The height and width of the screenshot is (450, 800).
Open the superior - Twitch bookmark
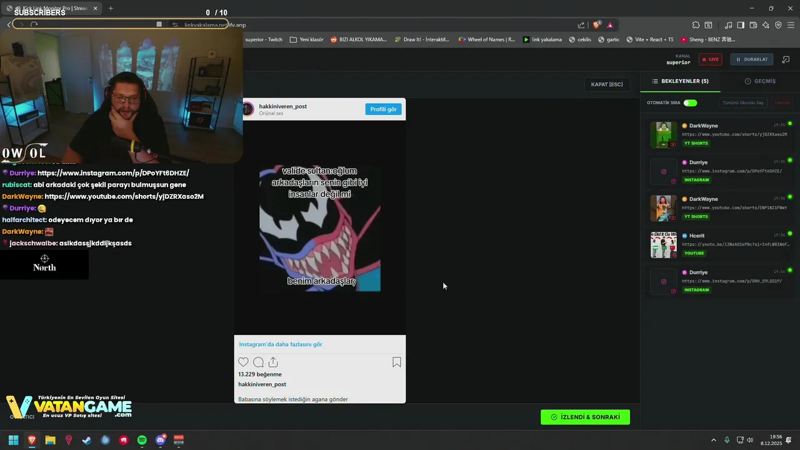tap(264, 39)
